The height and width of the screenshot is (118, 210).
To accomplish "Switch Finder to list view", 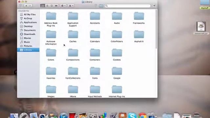I will click(47, 6).
